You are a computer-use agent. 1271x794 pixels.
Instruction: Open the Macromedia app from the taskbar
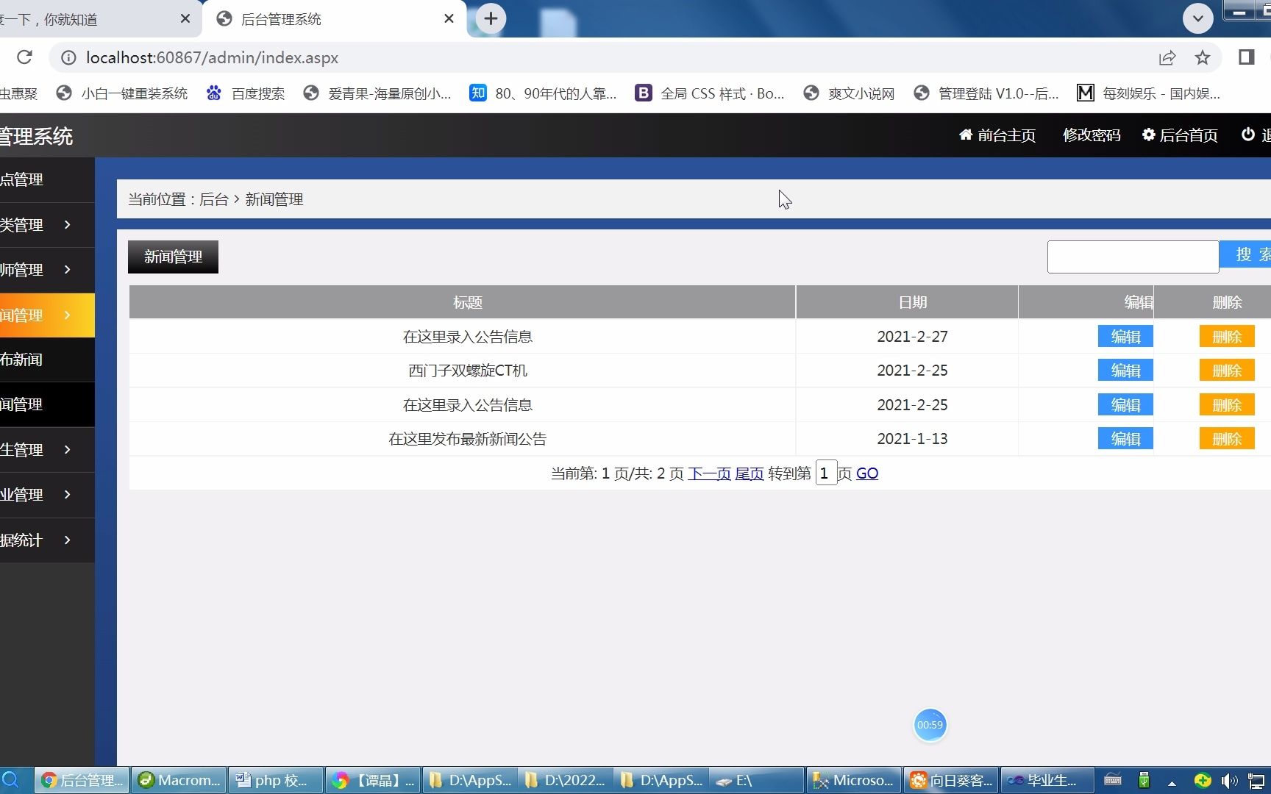pos(178,780)
